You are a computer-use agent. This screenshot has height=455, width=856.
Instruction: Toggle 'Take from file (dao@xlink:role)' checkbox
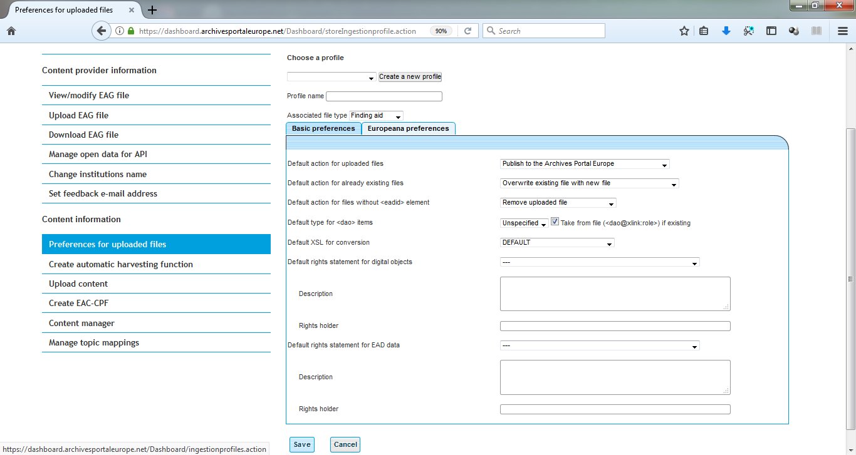(555, 222)
